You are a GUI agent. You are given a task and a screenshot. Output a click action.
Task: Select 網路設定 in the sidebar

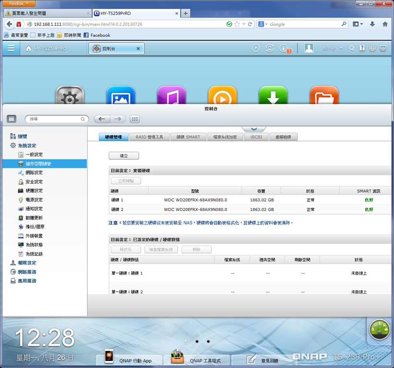coord(34,172)
